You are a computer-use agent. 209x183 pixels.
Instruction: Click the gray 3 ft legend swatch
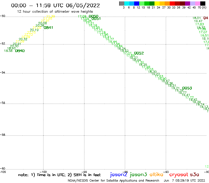tap(122, 3)
